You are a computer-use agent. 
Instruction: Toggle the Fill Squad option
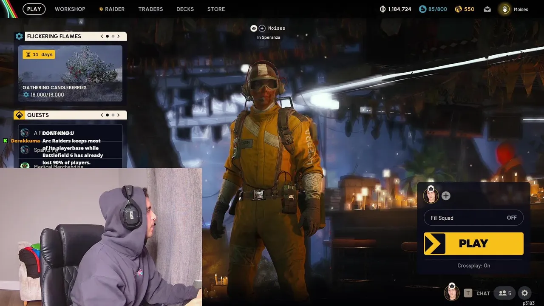[473, 218]
